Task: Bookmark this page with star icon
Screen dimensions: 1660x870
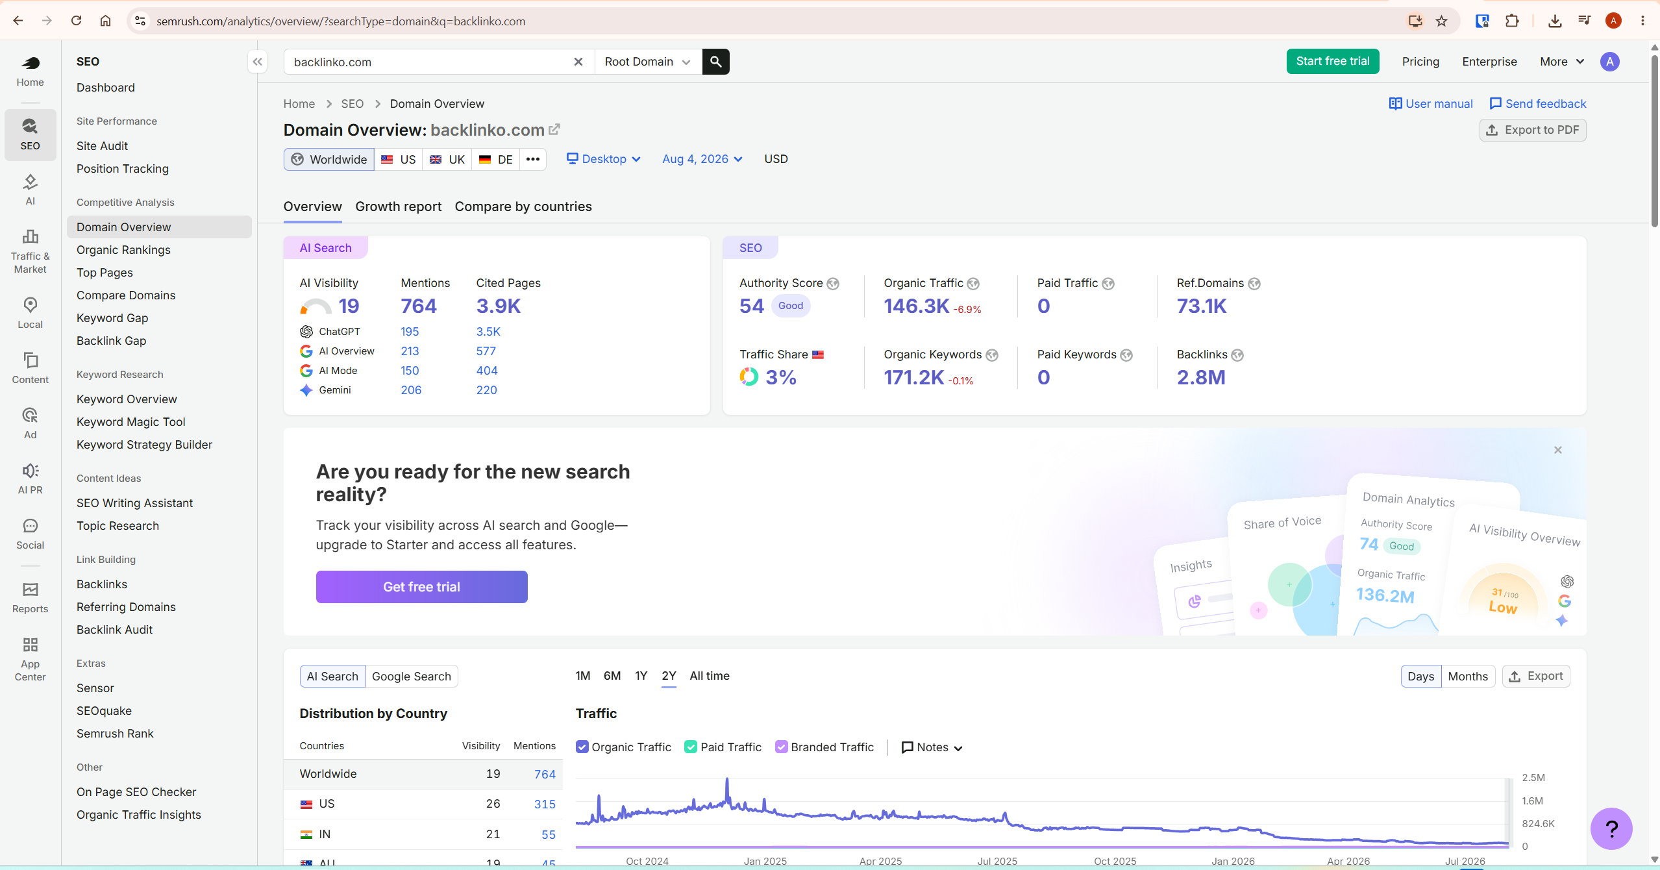Action: click(x=1442, y=21)
